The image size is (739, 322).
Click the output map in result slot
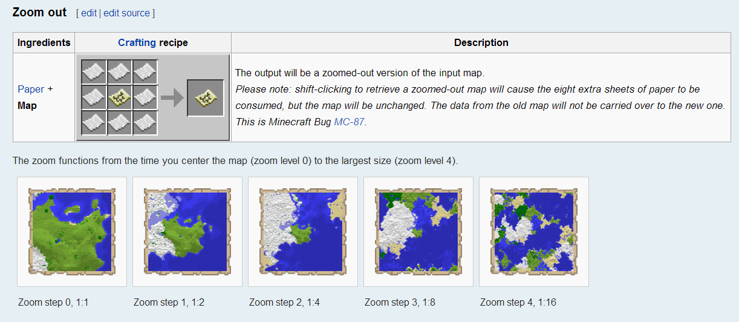pos(206,97)
